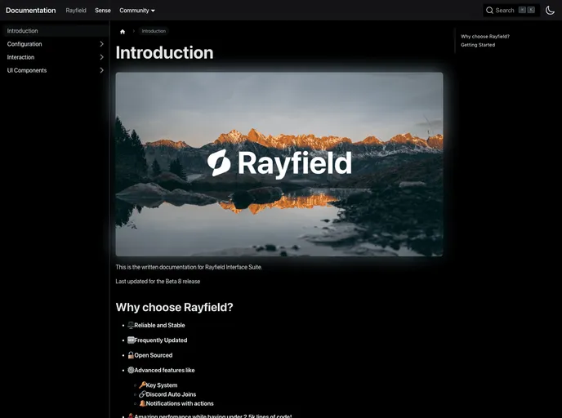Click the Documentation site title

31,11
